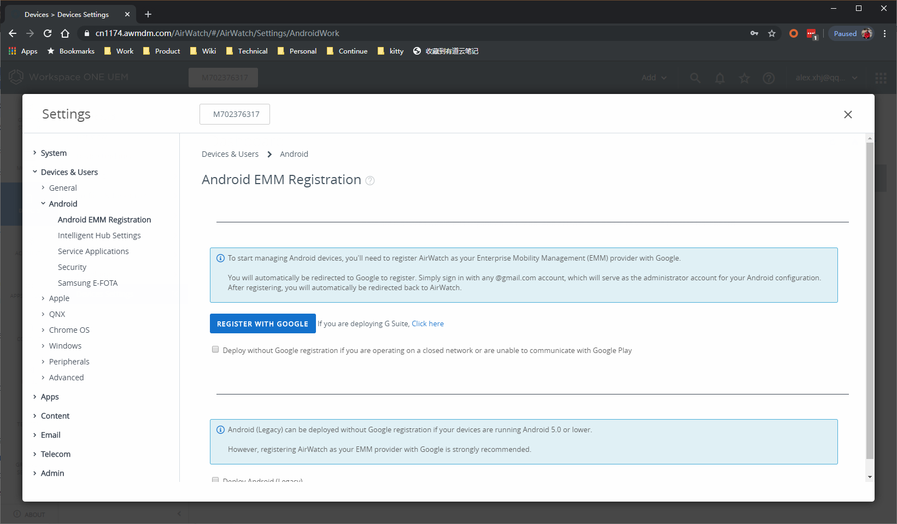Click the REGISTER WITH GOOGLE button
The height and width of the screenshot is (524, 897).
pyautogui.click(x=263, y=323)
